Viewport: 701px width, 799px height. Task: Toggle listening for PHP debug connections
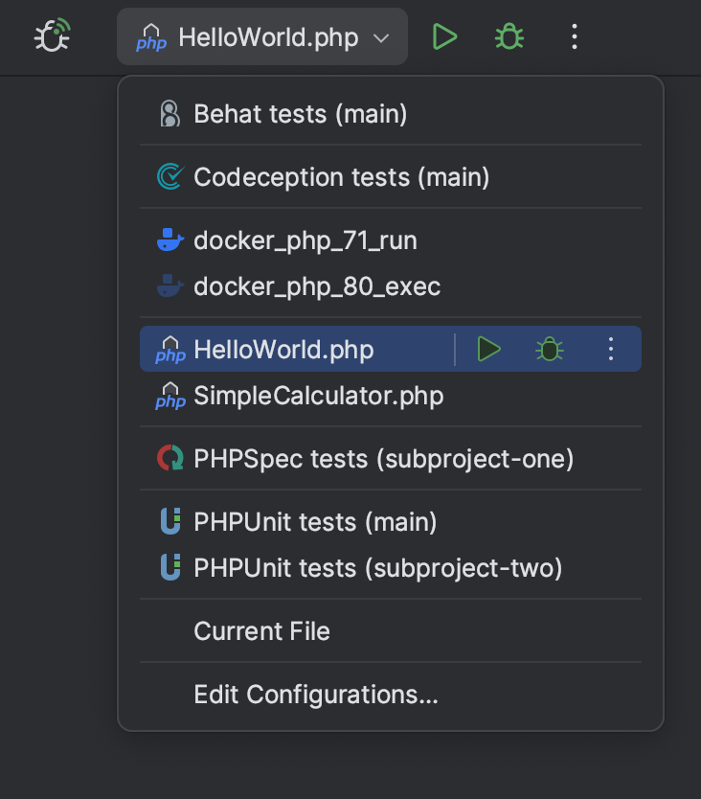pyautogui.click(x=52, y=36)
